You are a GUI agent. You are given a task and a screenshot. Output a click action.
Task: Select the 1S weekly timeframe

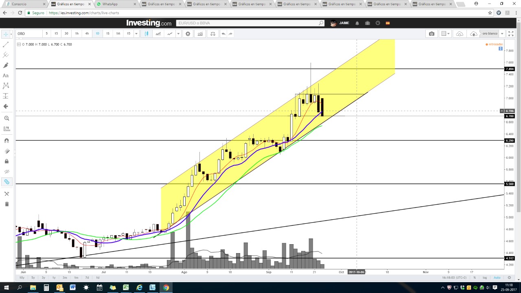point(107,34)
